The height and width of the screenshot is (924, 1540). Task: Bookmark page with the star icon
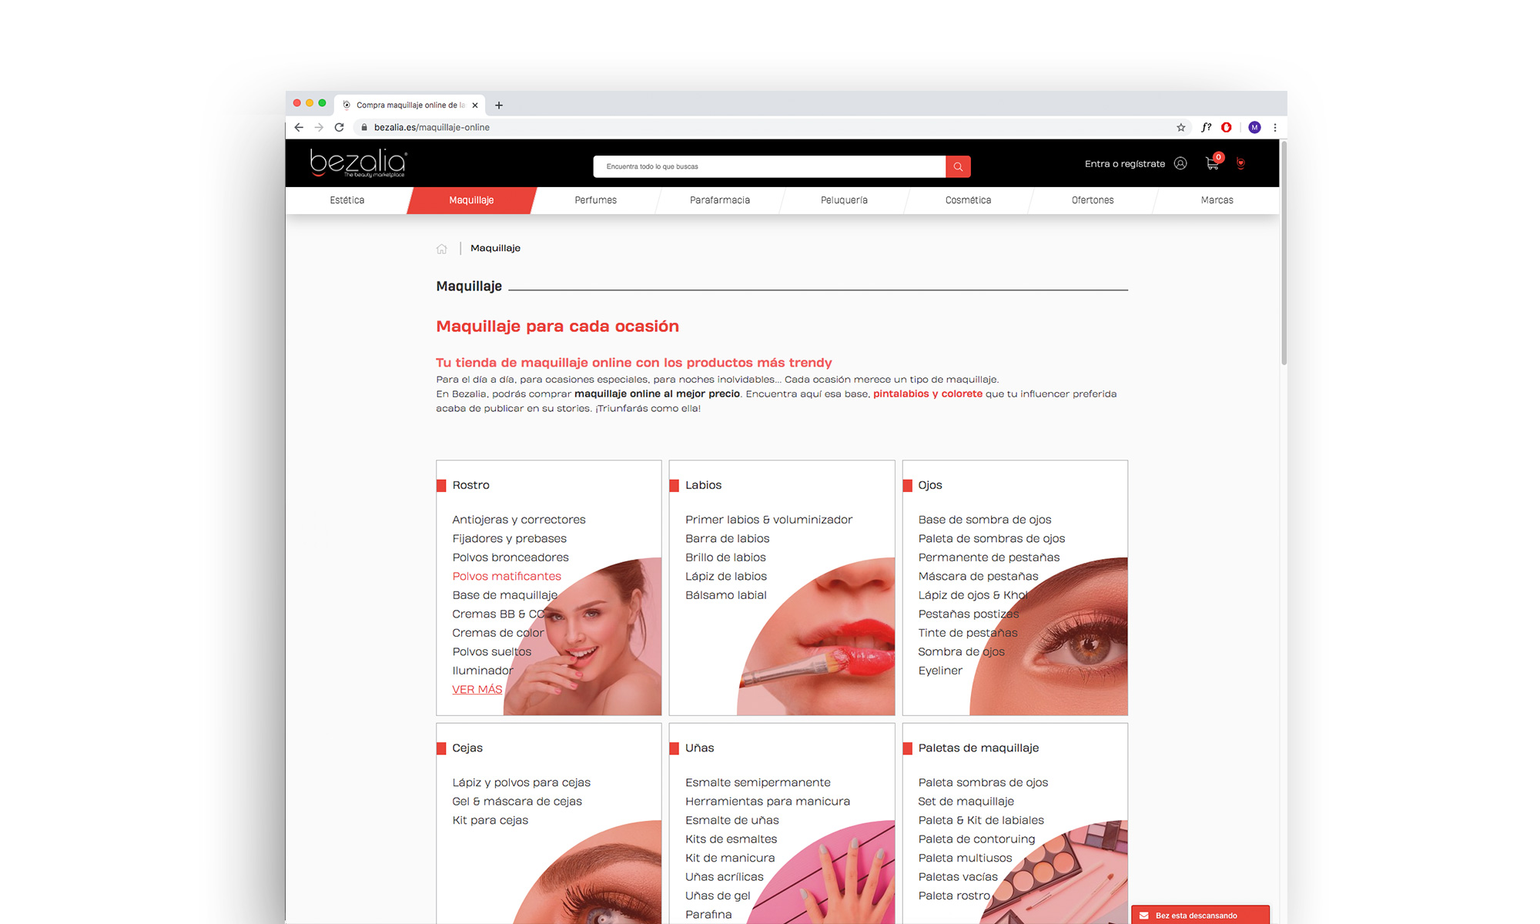[x=1181, y=127]
